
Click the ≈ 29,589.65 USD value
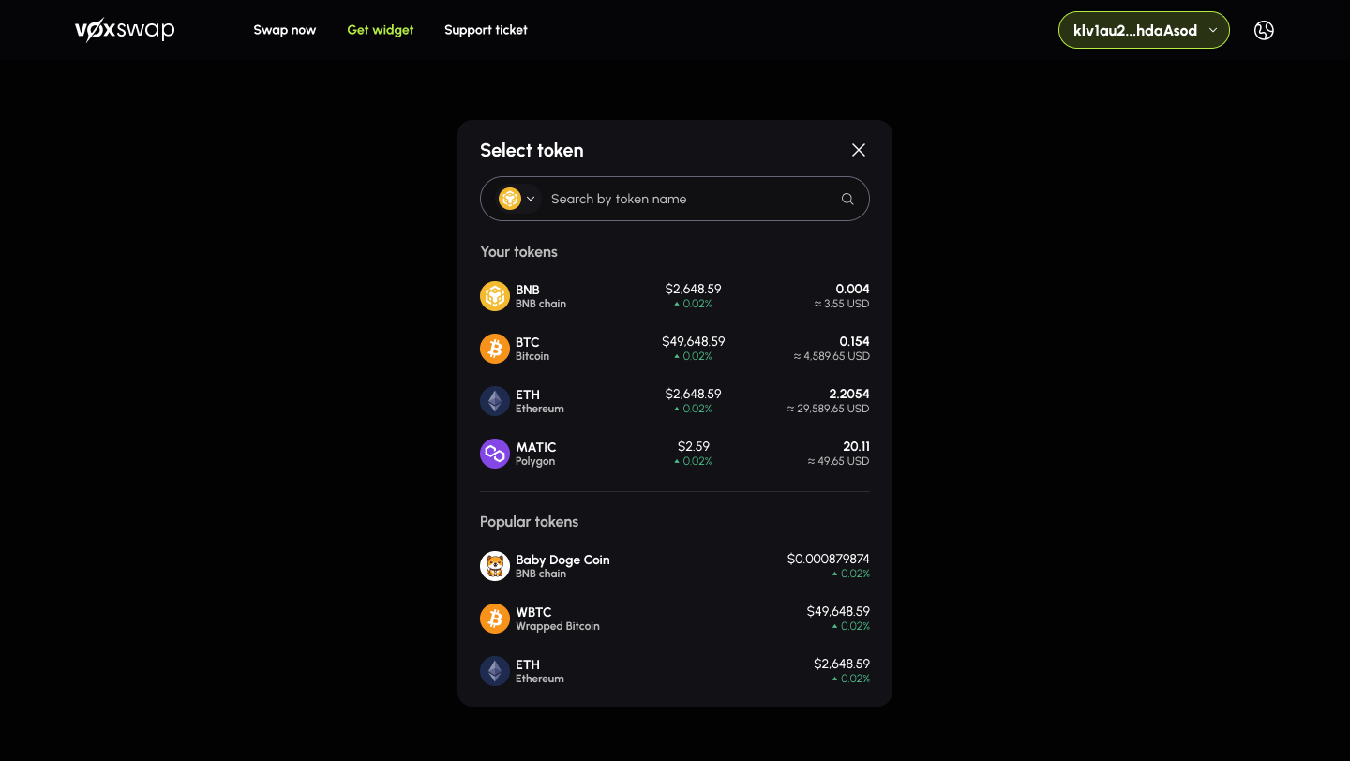[829, 409]
